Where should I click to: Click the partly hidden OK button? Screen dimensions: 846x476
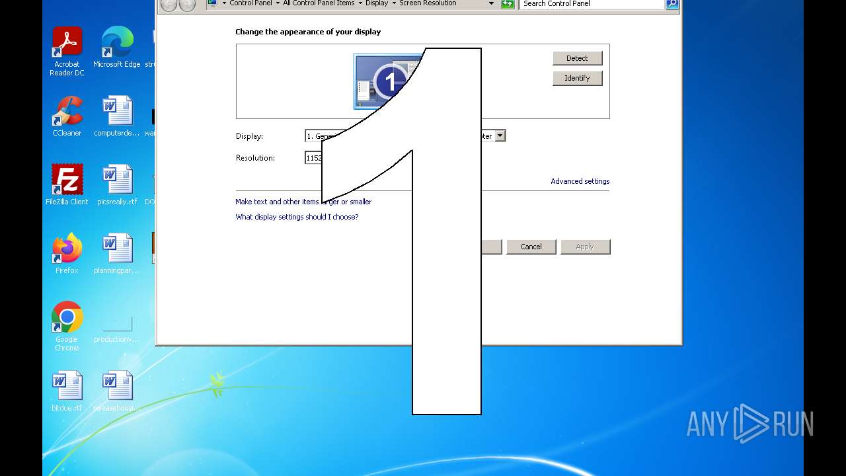(492, 247)
